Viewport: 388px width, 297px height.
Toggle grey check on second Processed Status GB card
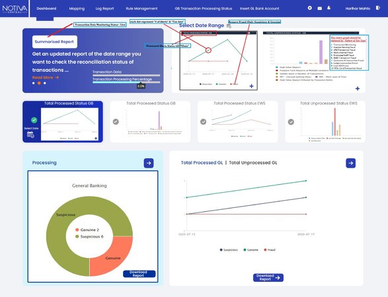[x=116, y=121]
